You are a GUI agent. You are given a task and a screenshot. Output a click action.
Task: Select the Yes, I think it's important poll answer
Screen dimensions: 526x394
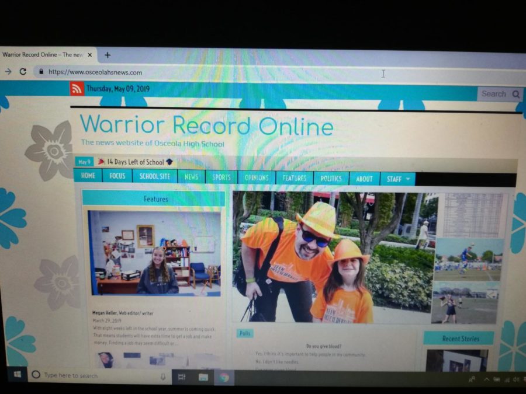click(310, 354)
